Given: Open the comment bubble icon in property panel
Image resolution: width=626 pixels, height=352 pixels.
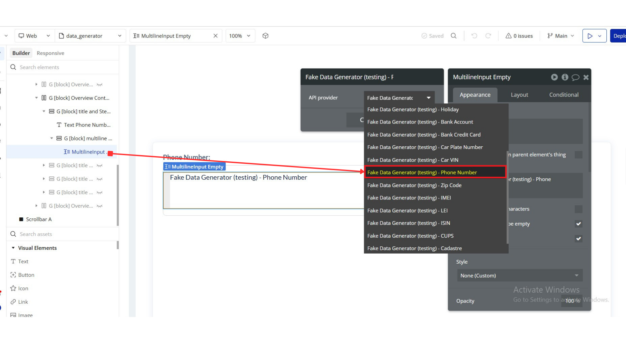Looking at the screenshot, I should [x=575, y=77].
